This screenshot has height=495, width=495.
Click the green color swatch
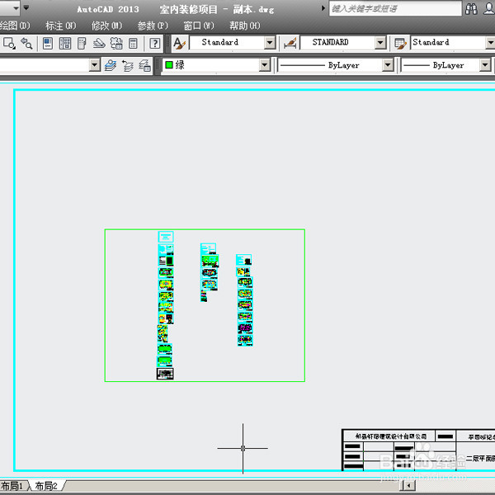click(x=169, y=64)
